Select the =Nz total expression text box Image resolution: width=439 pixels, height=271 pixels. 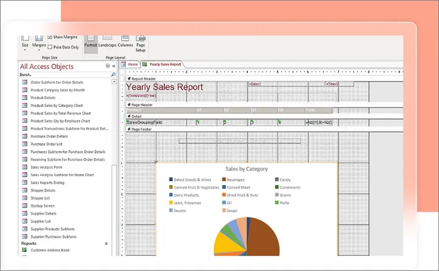pyautogui.click(x=318, y=122)
